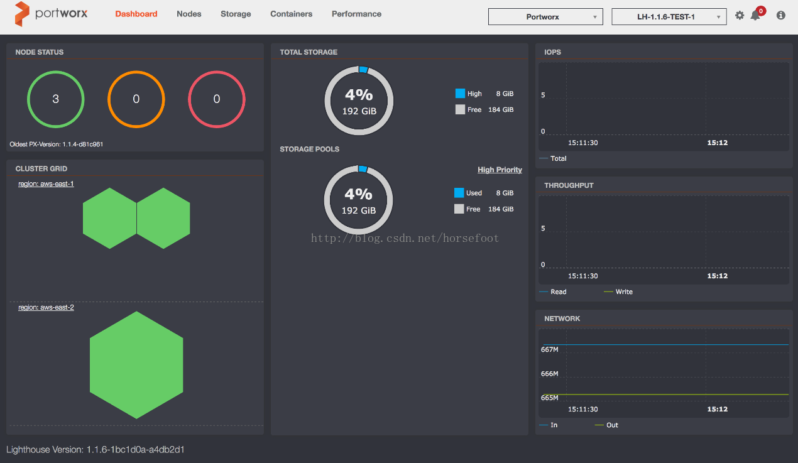Image resolution: width=798 pixels, height=463 pixels.
Task: Go to the Containers tab
Action: [x=291, y=14]
